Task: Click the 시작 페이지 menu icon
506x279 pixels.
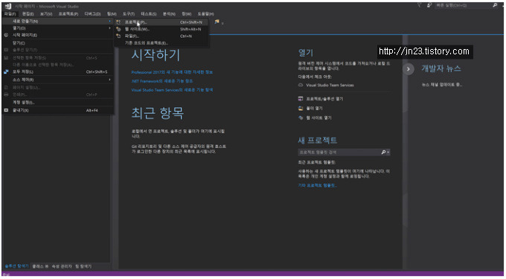Action: point(6,35)
